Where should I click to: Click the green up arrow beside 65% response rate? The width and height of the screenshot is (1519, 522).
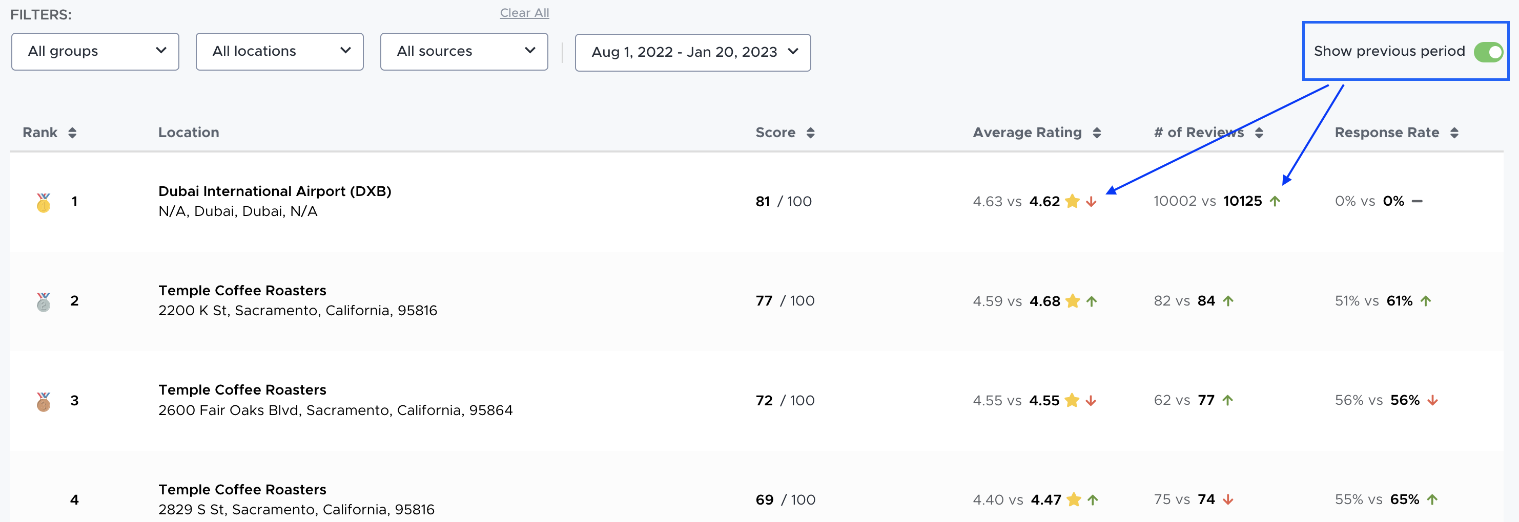[1432, 499]
